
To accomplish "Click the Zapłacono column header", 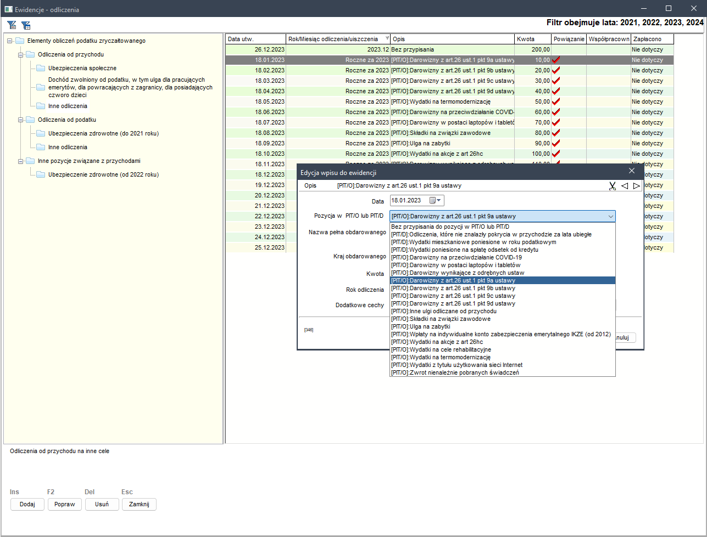I will point(652,39).
